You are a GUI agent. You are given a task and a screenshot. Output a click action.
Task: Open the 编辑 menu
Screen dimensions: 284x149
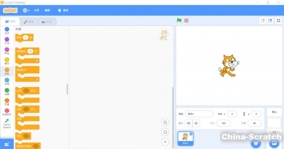point(47,10)
